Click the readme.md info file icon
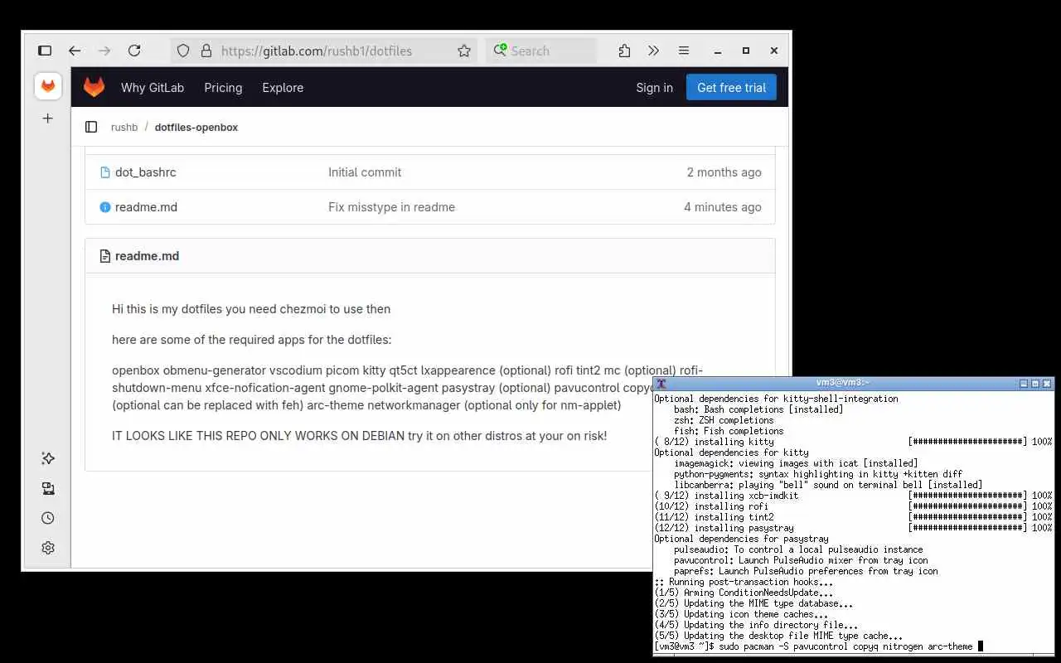Viewport: 1061px width, 663px height. [105, 207]
